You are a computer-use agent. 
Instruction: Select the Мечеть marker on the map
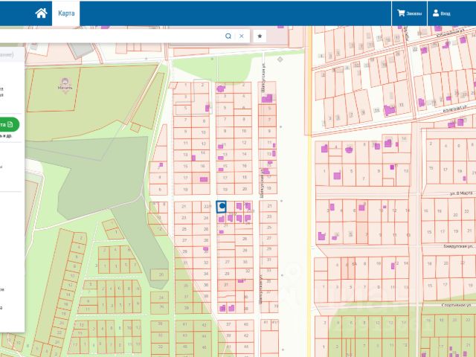pyautogui.click(x=65, y=84)
